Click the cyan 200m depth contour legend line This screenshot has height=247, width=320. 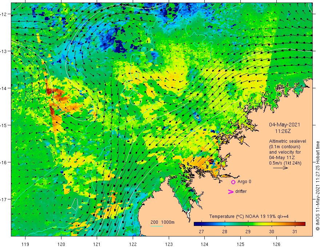point(157,226)
